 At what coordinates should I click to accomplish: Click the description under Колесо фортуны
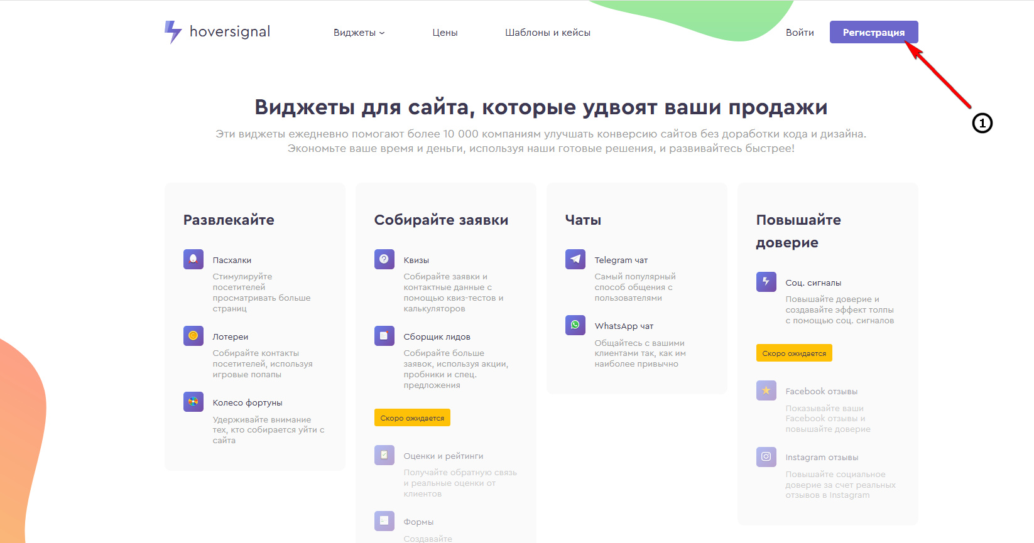click(268, 430)
